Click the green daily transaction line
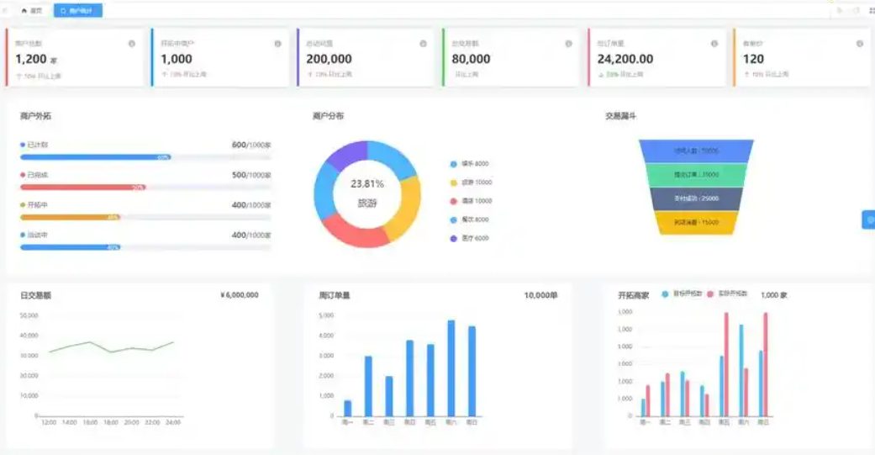This screenshot has height=455, width=875. click(x=112, y=347)
